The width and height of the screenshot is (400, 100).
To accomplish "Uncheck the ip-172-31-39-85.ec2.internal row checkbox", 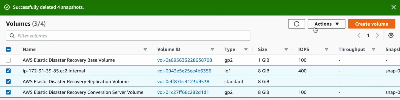I will [x=8, y=71].
